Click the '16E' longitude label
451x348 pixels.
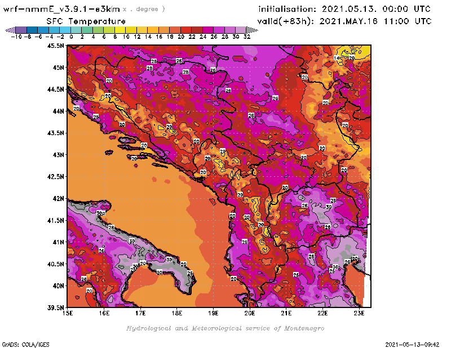(104, 313)
